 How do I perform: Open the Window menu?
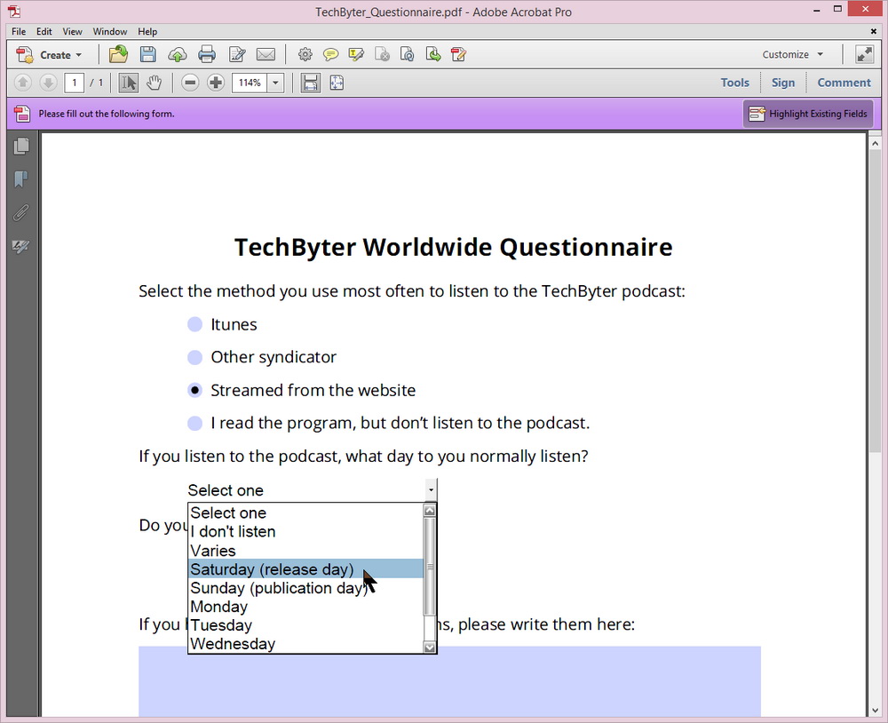(x=110, y=31)
